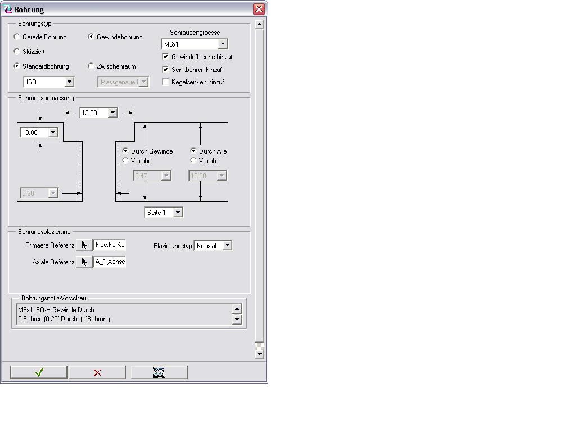
Task: Cancel using the red X icon
Action: coord(97,372)
